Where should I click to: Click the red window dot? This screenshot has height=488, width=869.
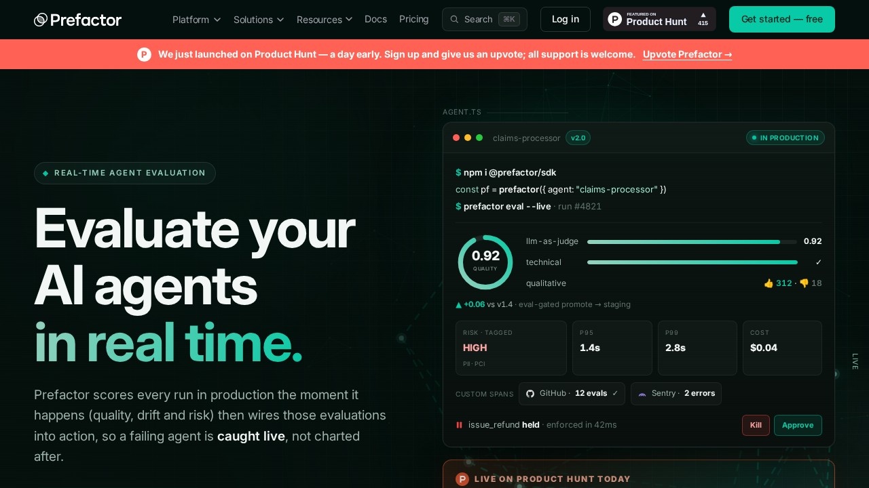456,138
